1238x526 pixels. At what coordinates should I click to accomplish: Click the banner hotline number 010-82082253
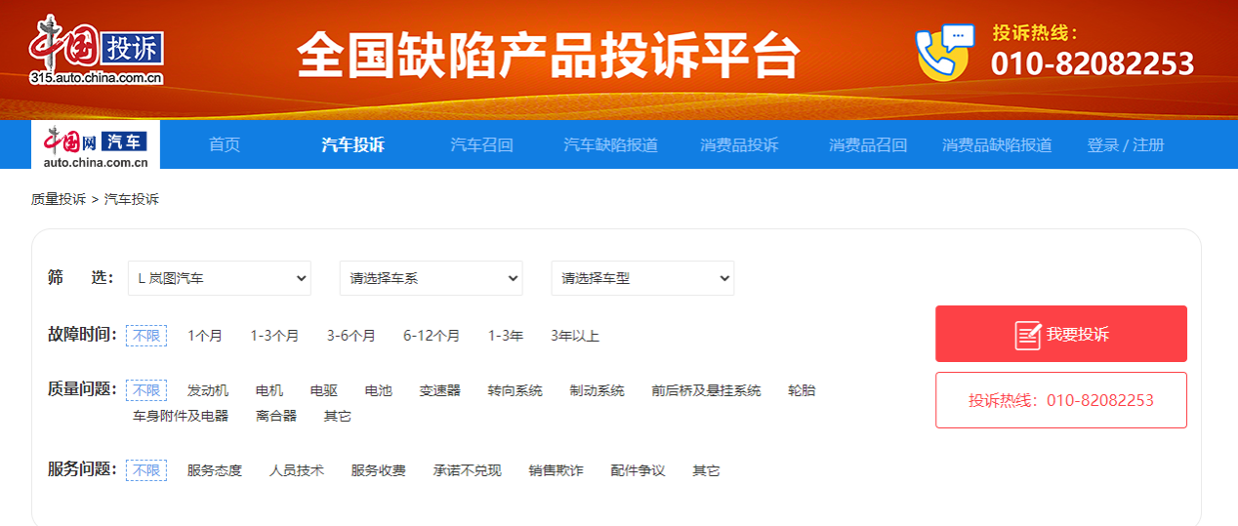pyautogui.click(x=1093, y=63)
